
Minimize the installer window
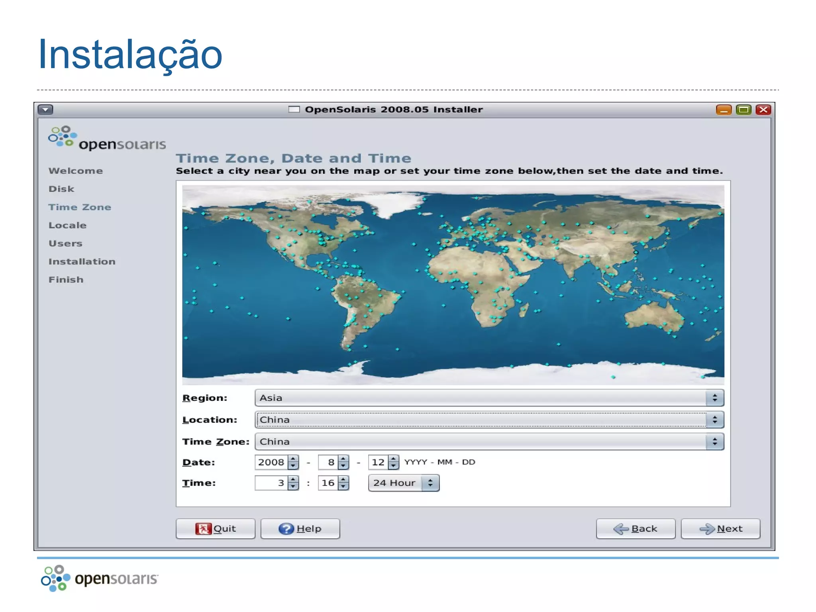(724, 110)
